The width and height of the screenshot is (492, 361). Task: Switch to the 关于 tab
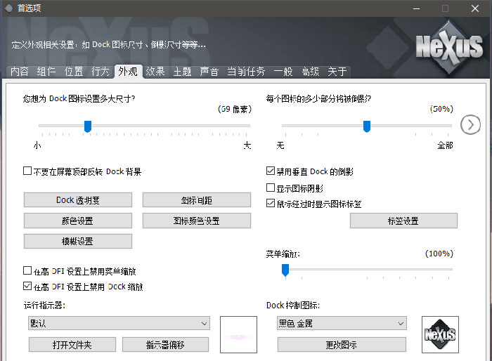click(337, 72)
